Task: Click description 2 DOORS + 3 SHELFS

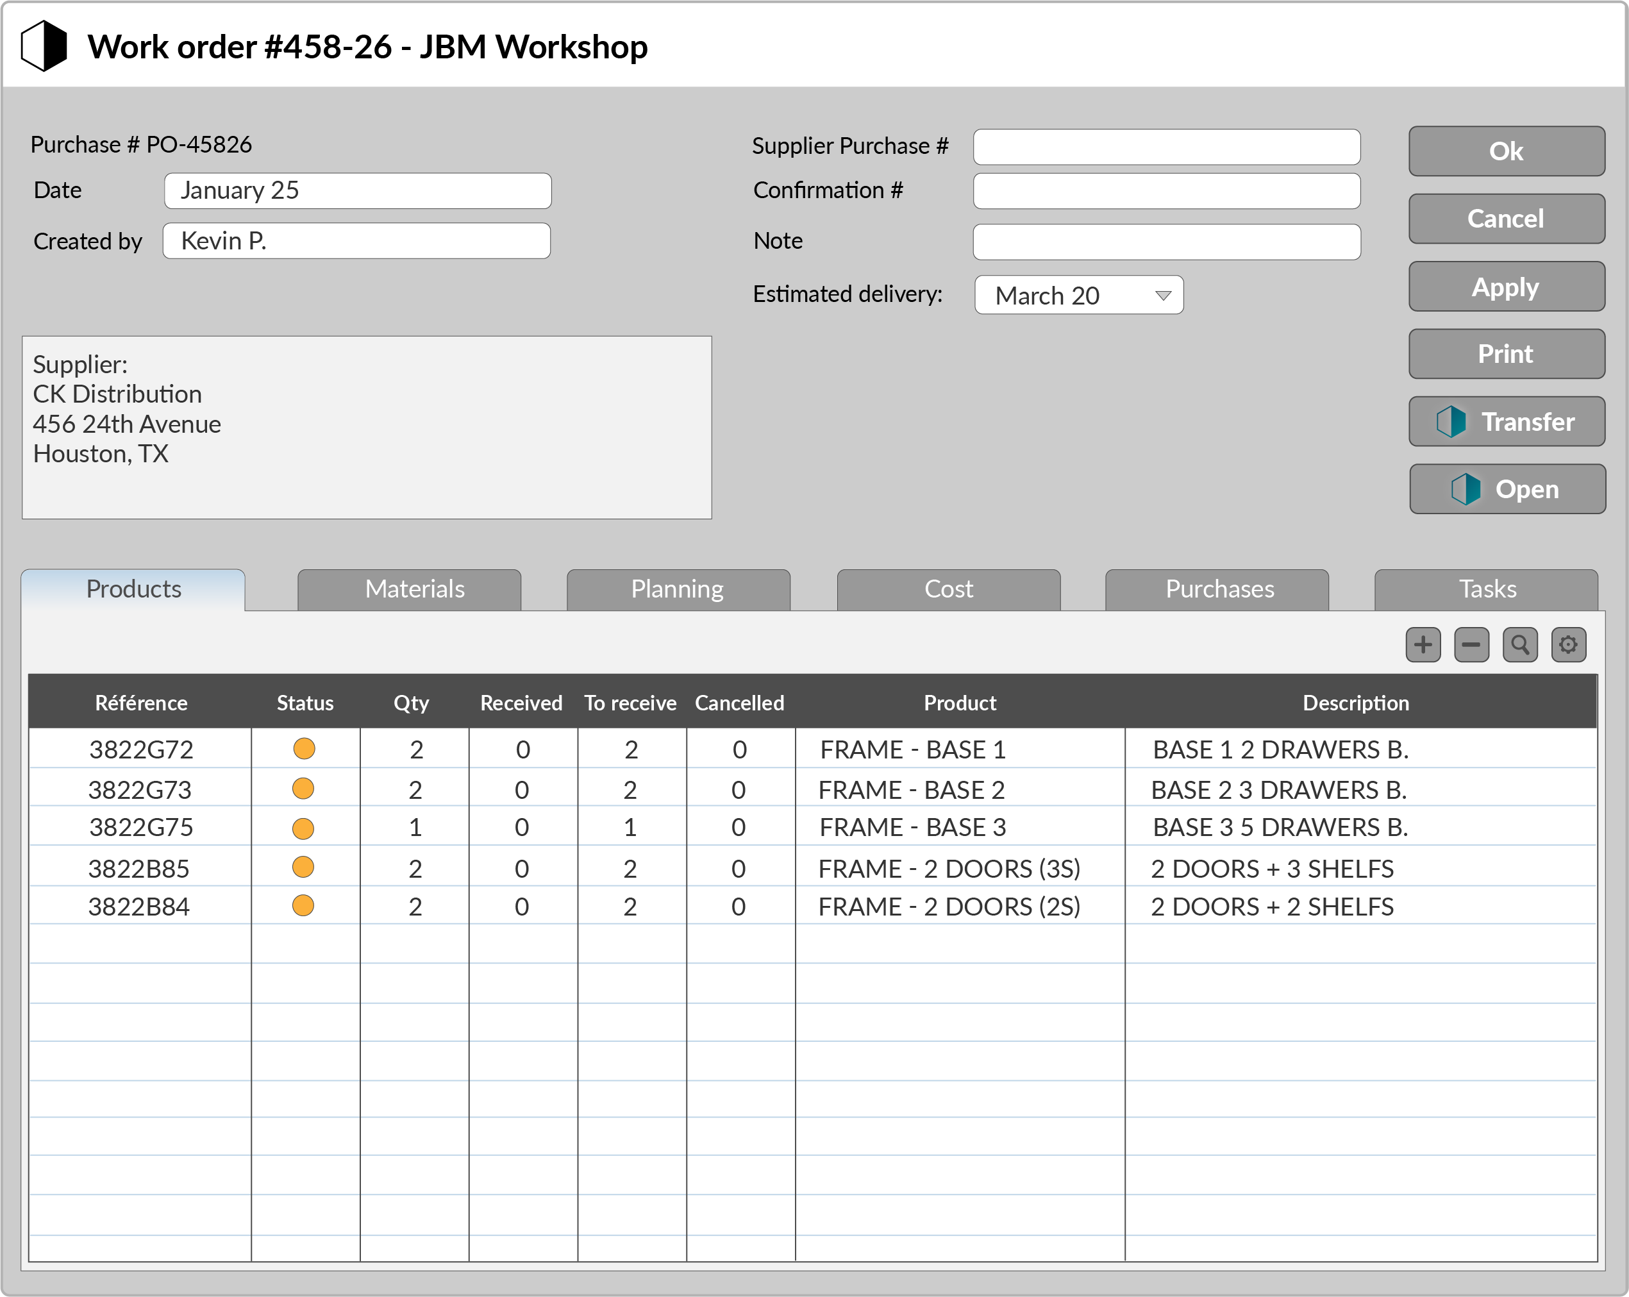Action: pos(1273,869)
